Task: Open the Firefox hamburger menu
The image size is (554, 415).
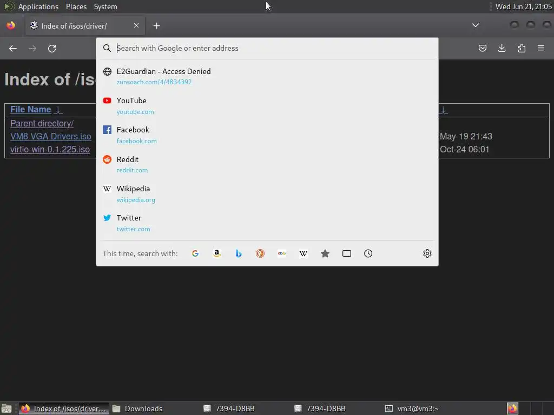Action: click(x=541, y=48)
